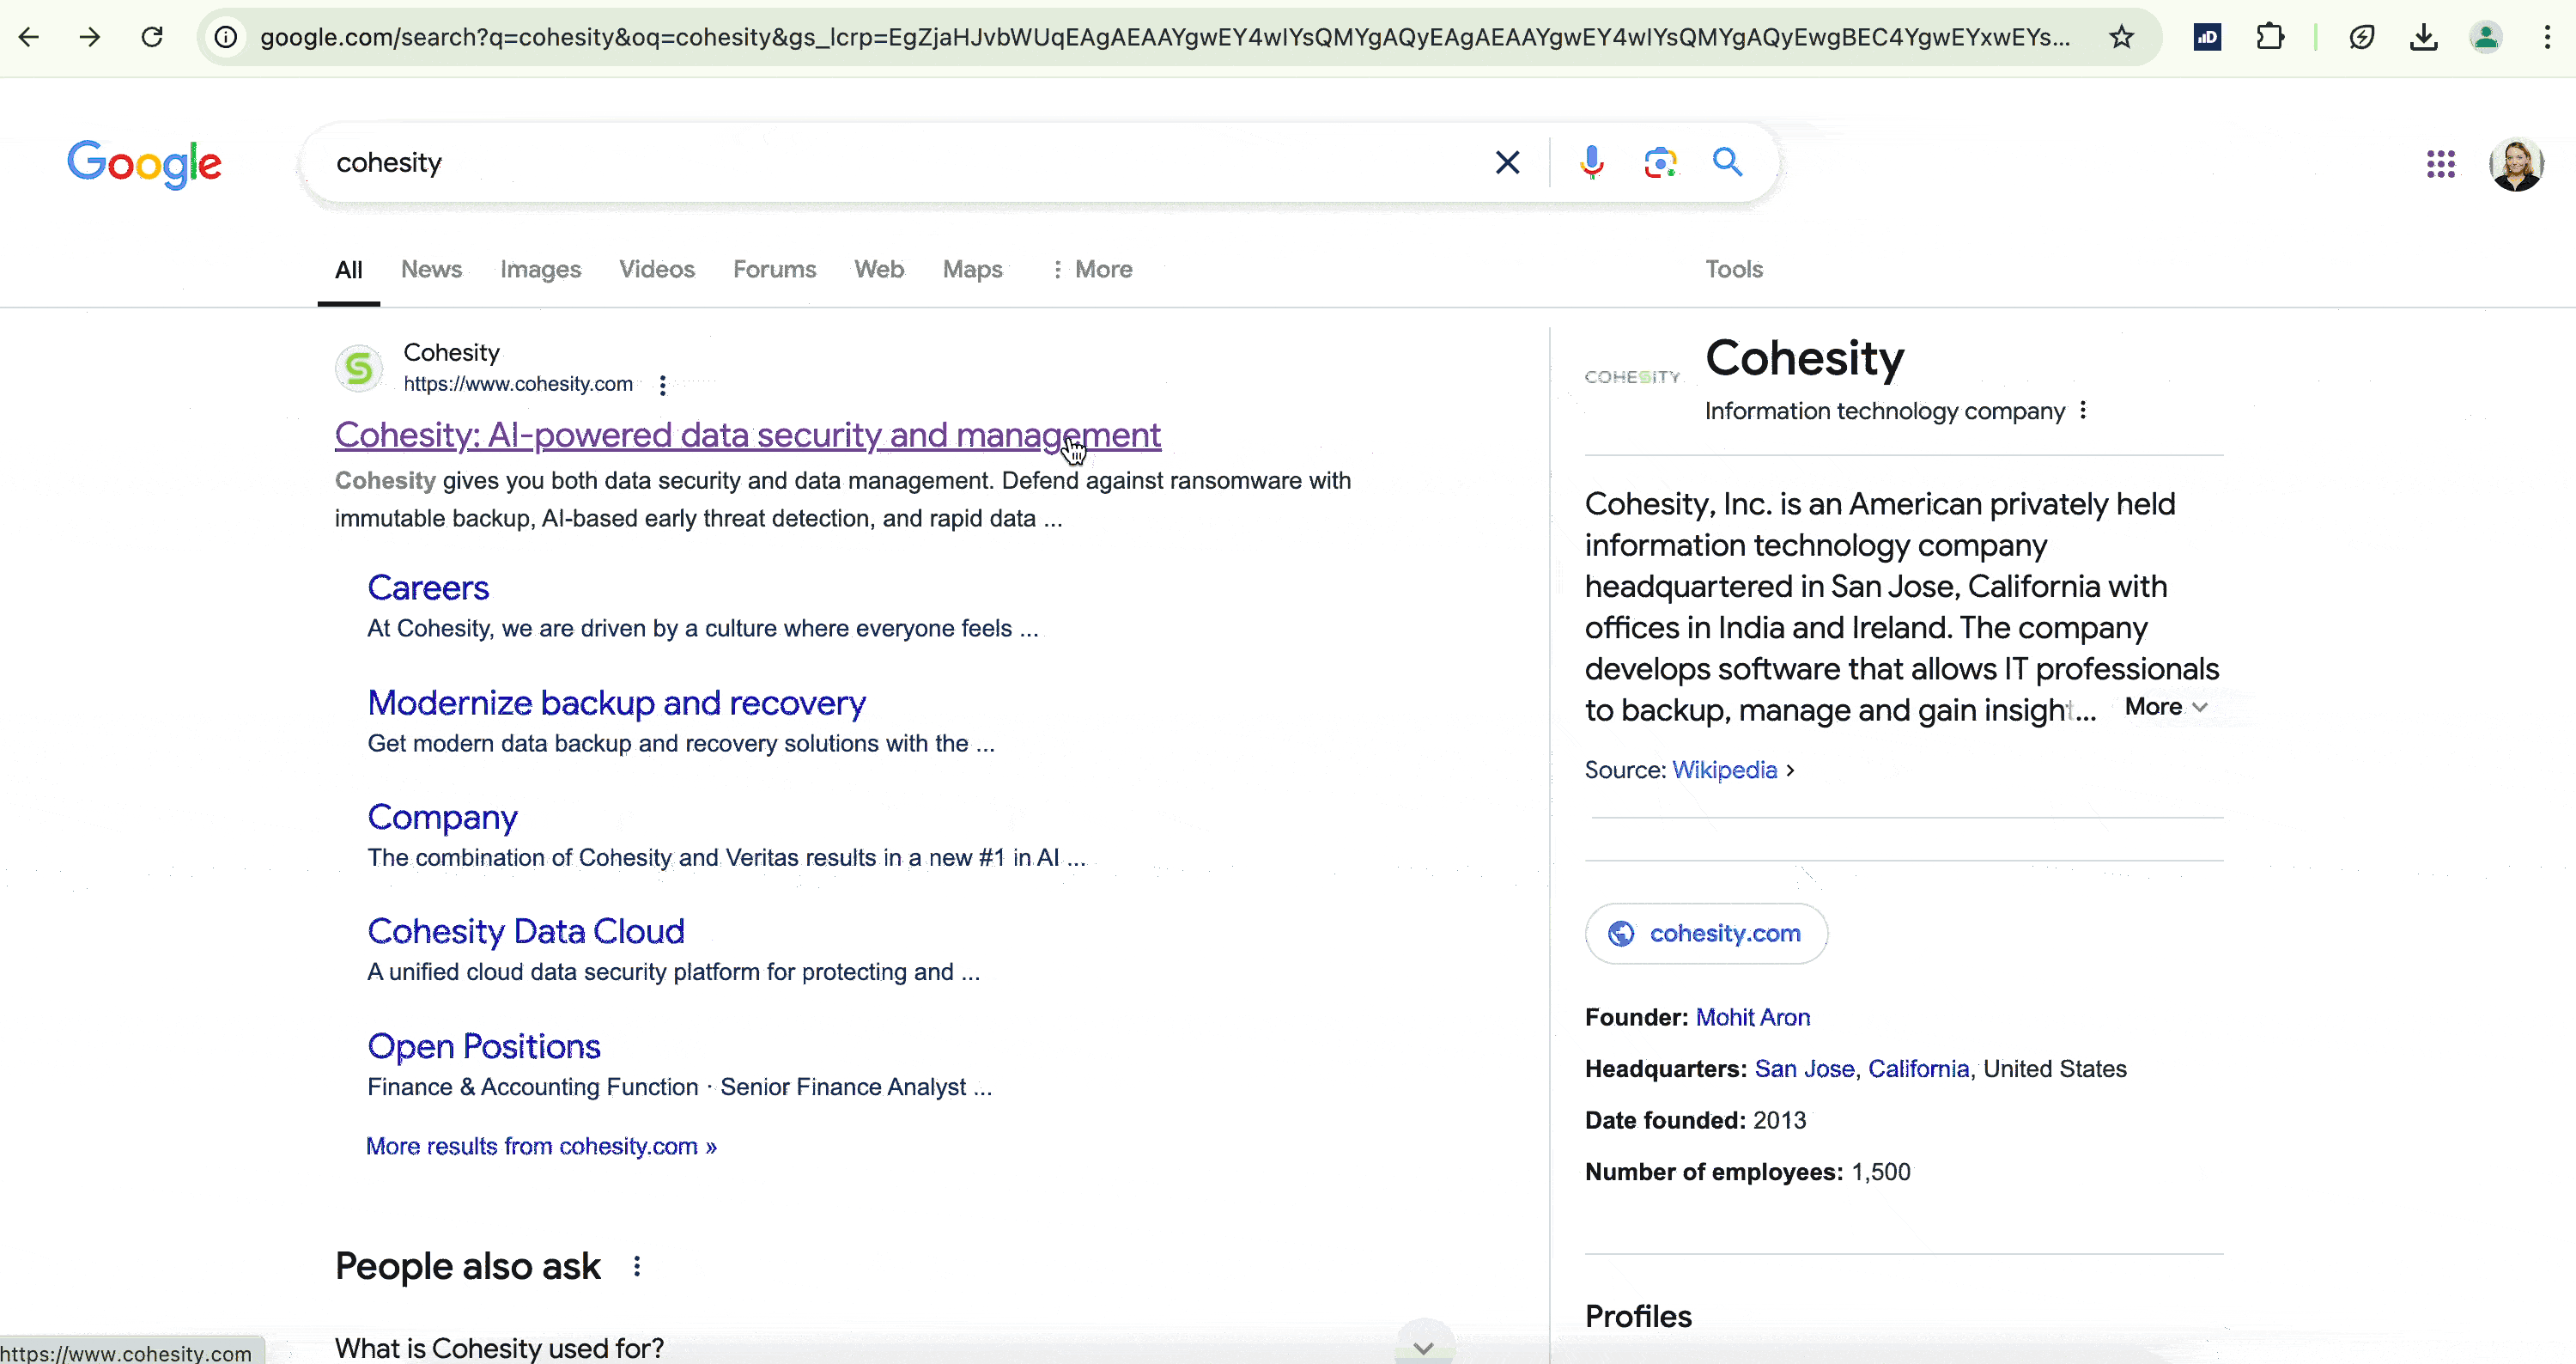
Task: Switch to the Images tab
Action: click(x=540, y=269)
